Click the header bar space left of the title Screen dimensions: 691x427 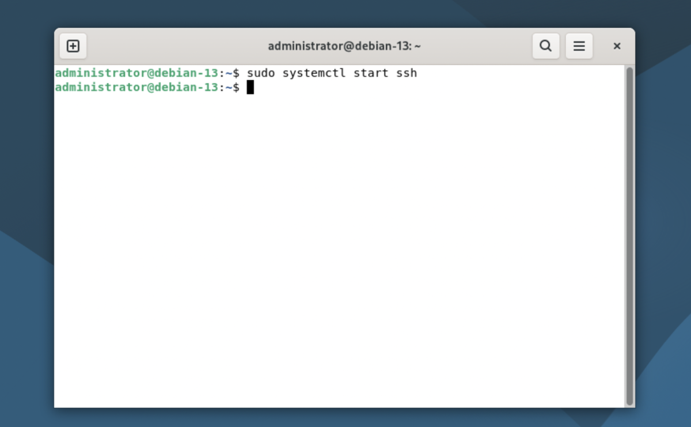[x=173, y=46]
